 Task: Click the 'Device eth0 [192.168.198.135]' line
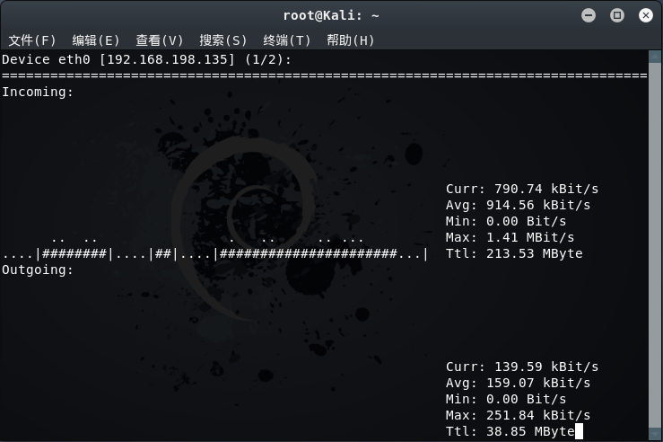click(x=146, y=59)
